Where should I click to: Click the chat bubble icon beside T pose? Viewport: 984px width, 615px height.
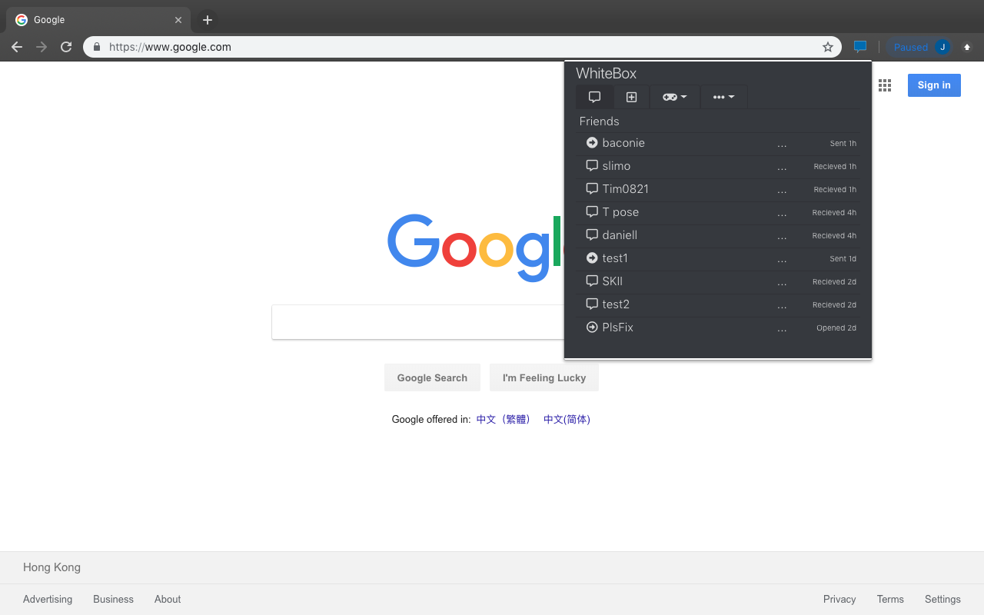[592, 212]
